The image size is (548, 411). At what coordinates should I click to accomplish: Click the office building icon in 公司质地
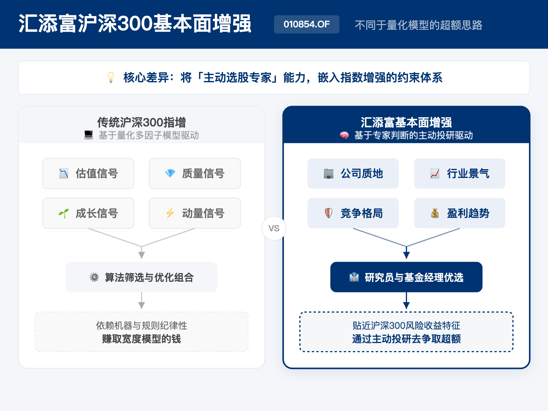[328, 174]
